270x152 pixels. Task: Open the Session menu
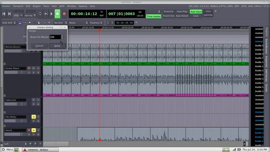6,6
